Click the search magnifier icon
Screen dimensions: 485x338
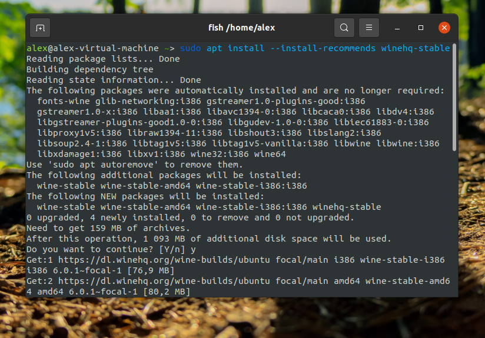344,28
